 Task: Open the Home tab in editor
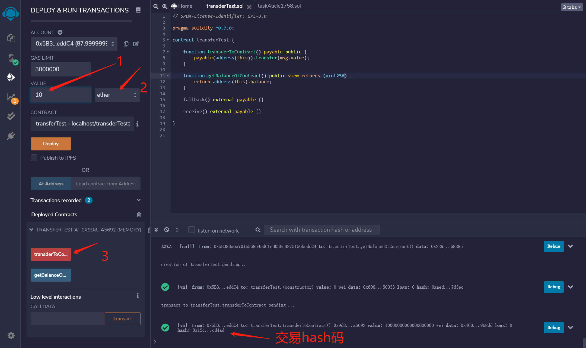tap(185, 5)
